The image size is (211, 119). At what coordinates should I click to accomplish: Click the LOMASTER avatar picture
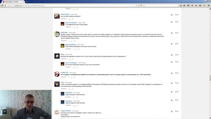tap(57, 74)
